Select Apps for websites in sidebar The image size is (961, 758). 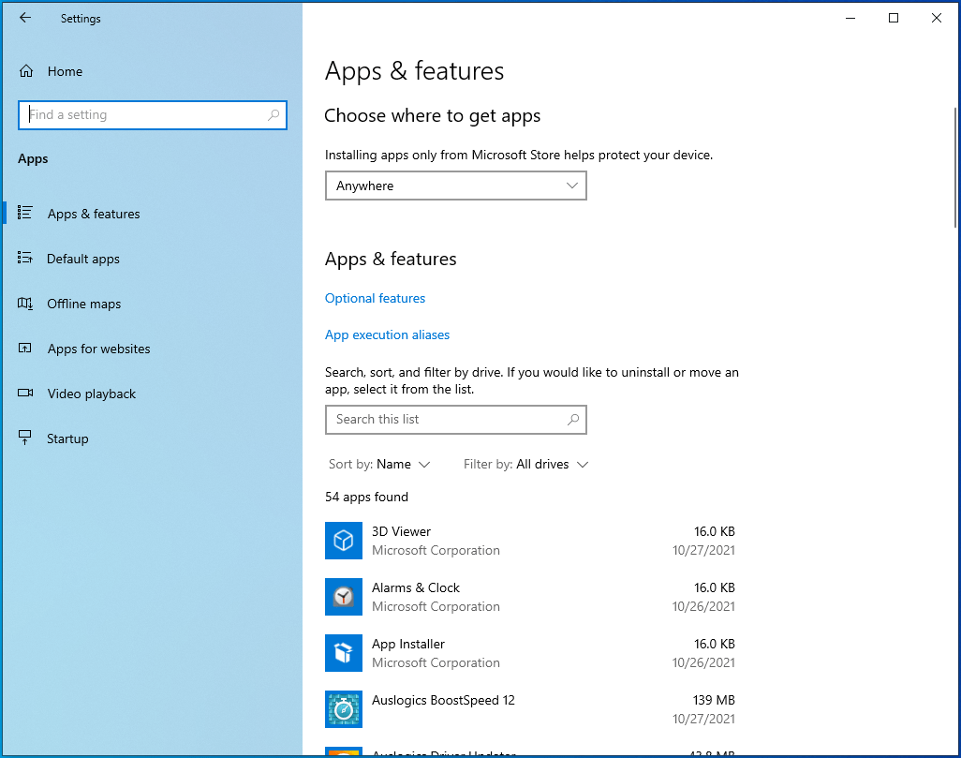pyautogui.click(x=98, y=349)
